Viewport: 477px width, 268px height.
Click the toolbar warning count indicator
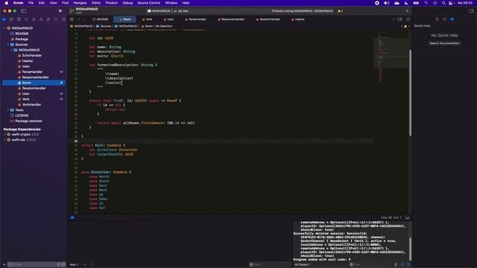pyautogui.click(x=340, y=11)
